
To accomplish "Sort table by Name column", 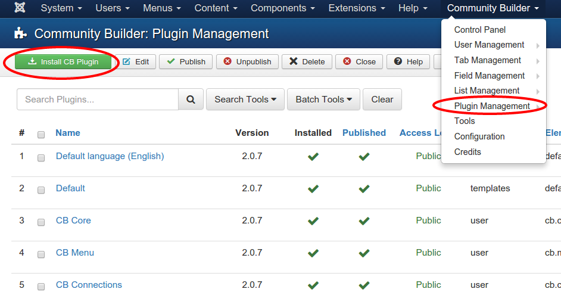I will click(x=68, y=133).
